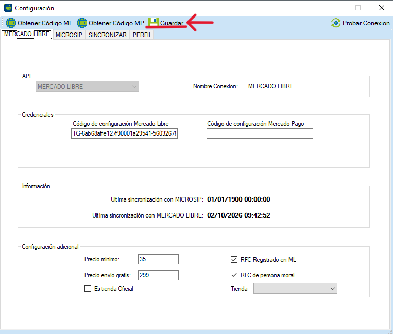Click the Credenciales group heading
The height and width of the screenshot is (334, 393).
[38, 115]
